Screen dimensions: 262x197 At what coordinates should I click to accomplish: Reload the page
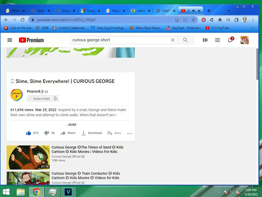[x=23, y=20]
